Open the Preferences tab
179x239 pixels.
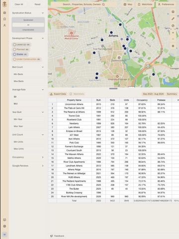click(x=166, y=4)
